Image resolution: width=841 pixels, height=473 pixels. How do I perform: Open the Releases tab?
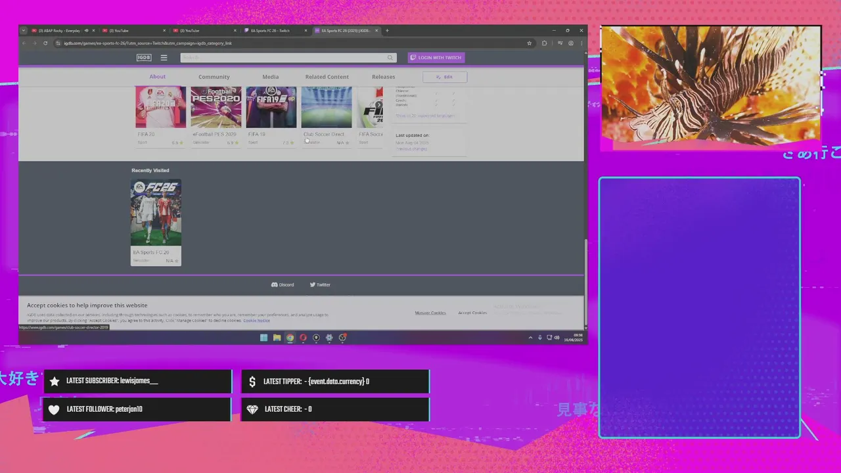(x=384, y=77)
